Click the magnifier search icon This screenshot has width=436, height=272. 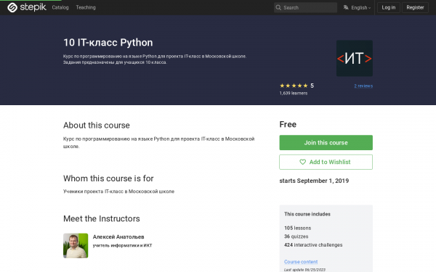(x=278, y=7)
